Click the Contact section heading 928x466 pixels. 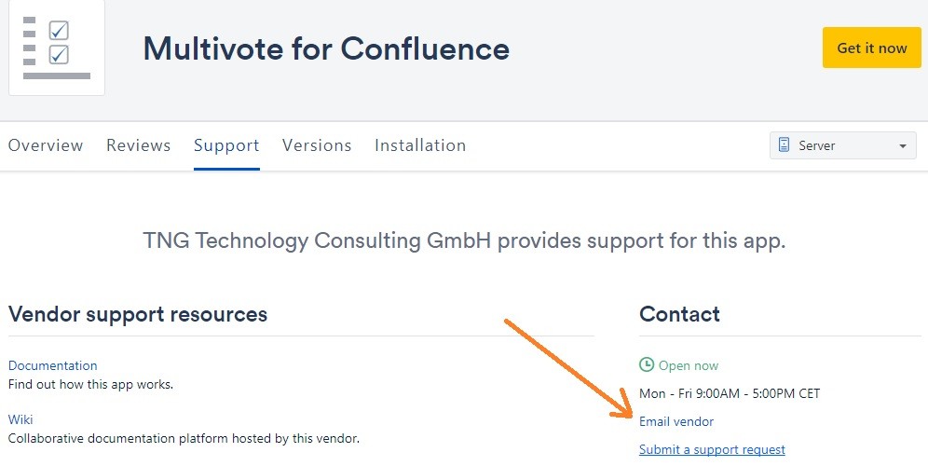pos(679,314)
